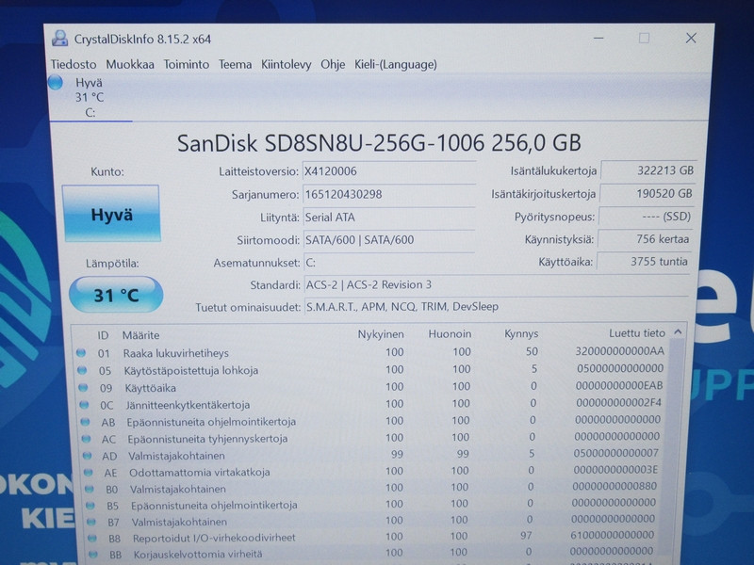
Task: Select the Käytöstäpoistettuja lohkoja attribute name
Action: (191, 370)
